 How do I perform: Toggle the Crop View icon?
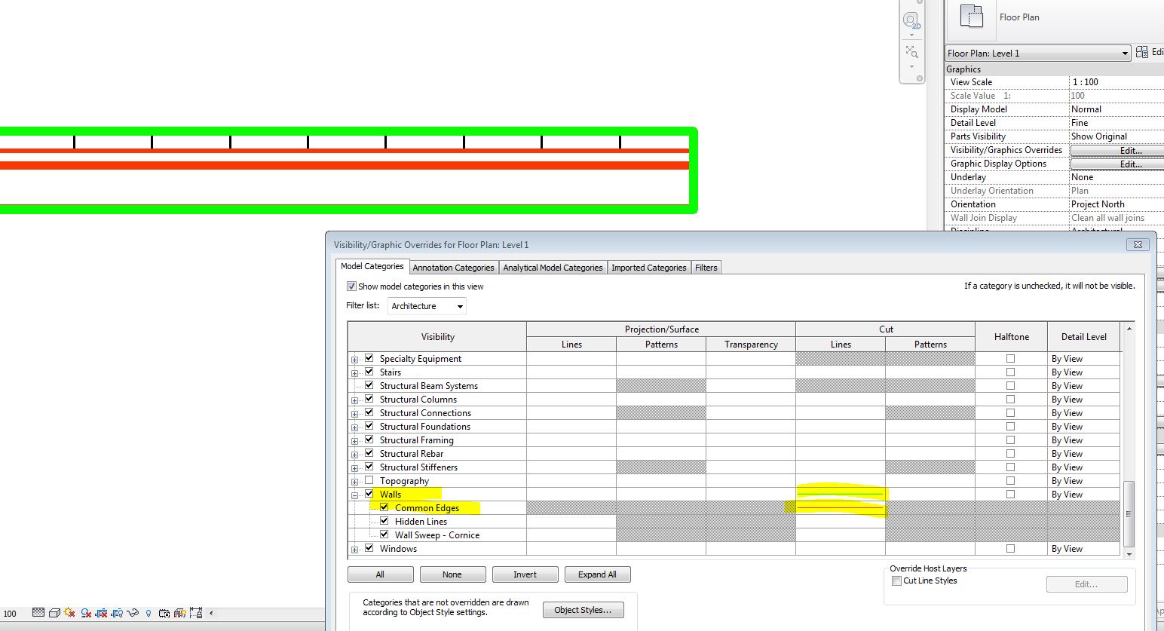tap(101, 613)
